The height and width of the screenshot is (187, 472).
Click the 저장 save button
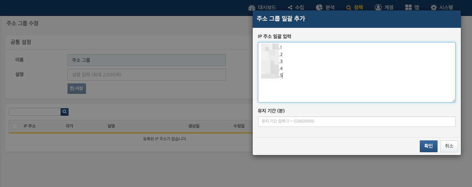[x=77, y=89]
